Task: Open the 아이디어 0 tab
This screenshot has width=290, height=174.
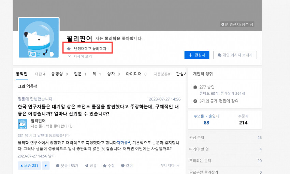Action: 136,74
